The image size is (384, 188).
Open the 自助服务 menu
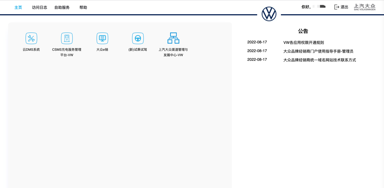click(x=62, y=7)
